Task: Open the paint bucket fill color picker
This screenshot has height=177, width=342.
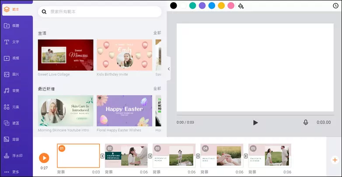Action: tap(241, 6)
